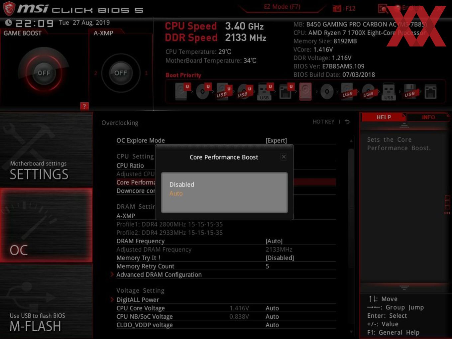452x339 pixels.
Task: Open the OC overclocking section
Action: pos(46,225)
